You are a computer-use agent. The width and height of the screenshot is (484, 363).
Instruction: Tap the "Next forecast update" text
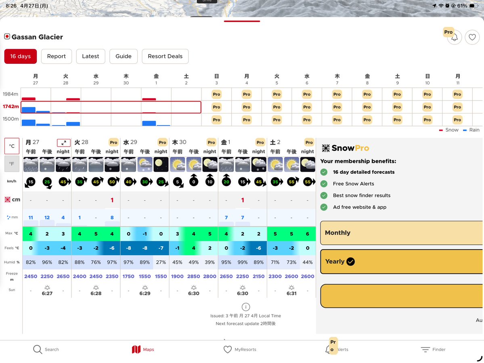coord(245,323)
